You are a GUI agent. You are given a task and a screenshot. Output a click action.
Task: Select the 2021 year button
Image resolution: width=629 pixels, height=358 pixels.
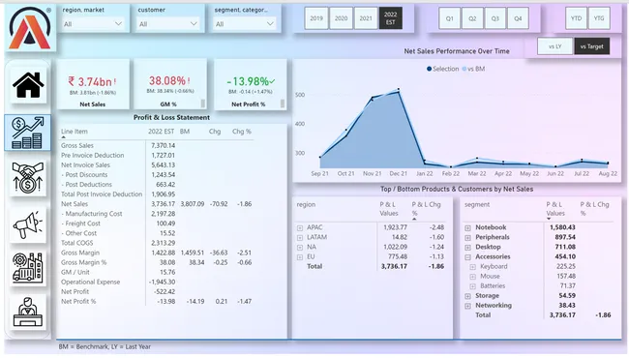[366, 18]
